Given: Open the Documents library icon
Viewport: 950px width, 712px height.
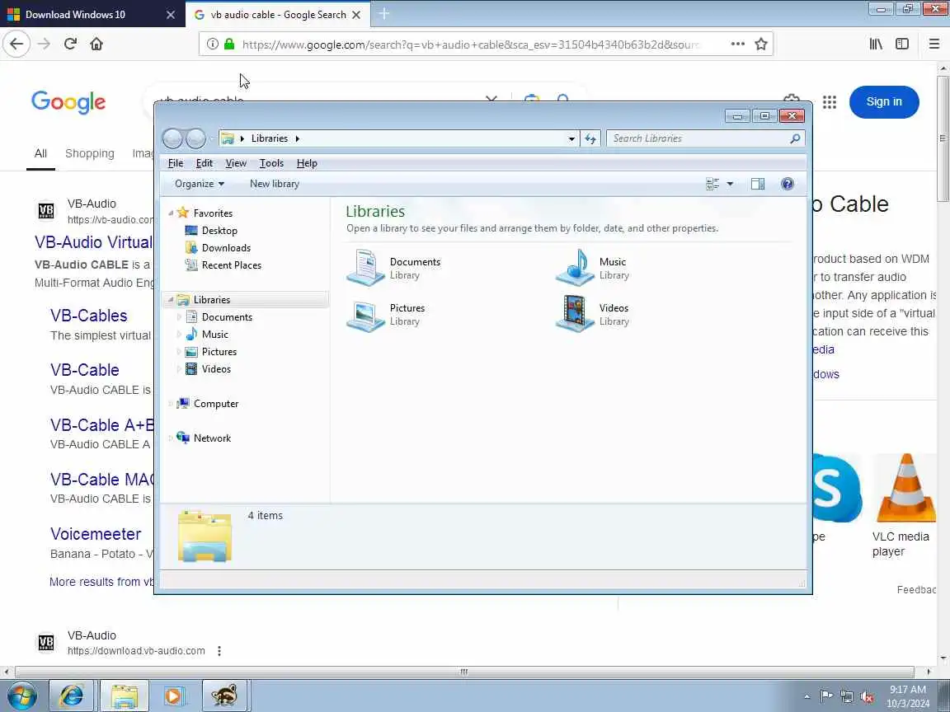Looking at the screenshot, I should [365, 268].
